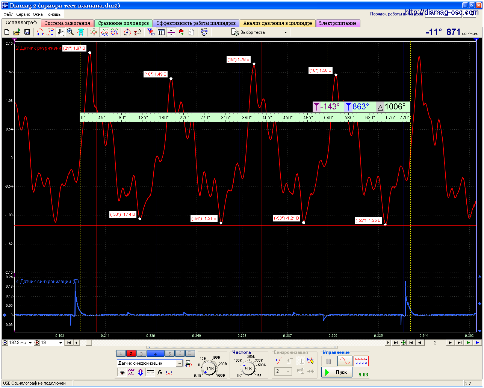Screen dimensions: 484x388
Task: Click the pause button in Управление
Action: (329, 361)
